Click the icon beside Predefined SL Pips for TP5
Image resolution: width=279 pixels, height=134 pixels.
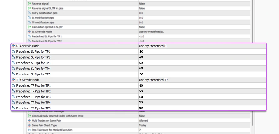pos(13,74)
